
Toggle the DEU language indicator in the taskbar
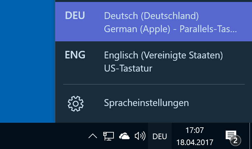pyautogui.click(x=160, y=136)
